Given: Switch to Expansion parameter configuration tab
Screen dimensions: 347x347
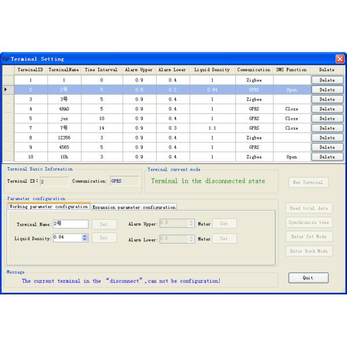Looking at the screenshot, I should [x=134, y=206].
